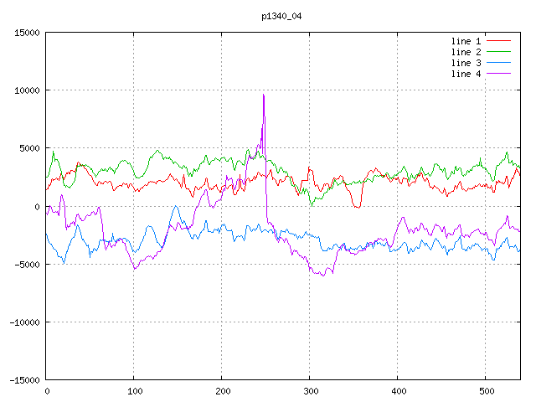The width and height of the screenshot is (536, 402).
Task: Click the -15000 y-axis tick label
Action: pyautogui.click(x=23, y=379)
